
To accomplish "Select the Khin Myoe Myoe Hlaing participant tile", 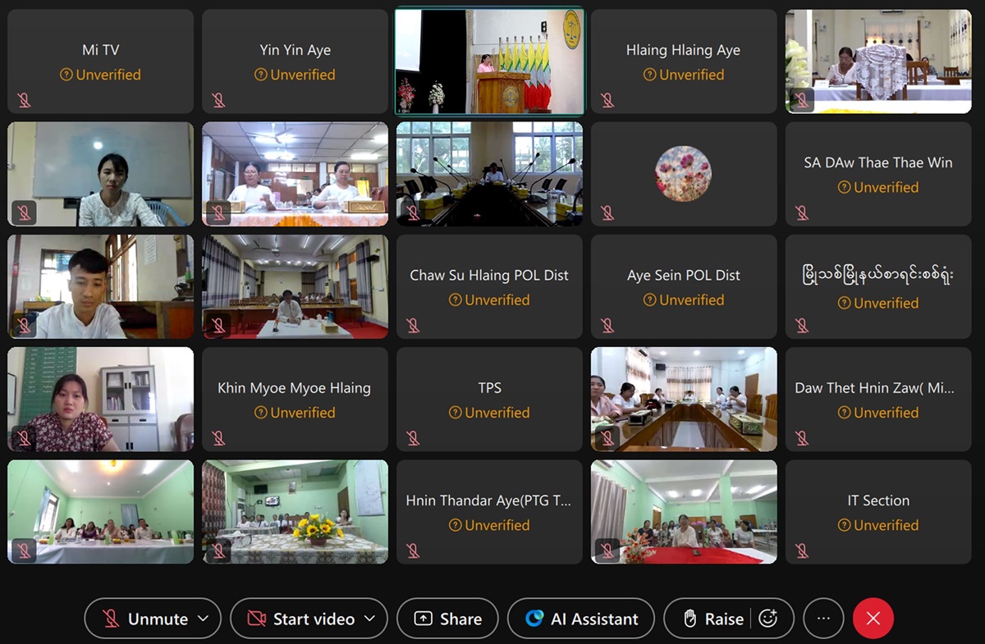I will pos(295,400).
